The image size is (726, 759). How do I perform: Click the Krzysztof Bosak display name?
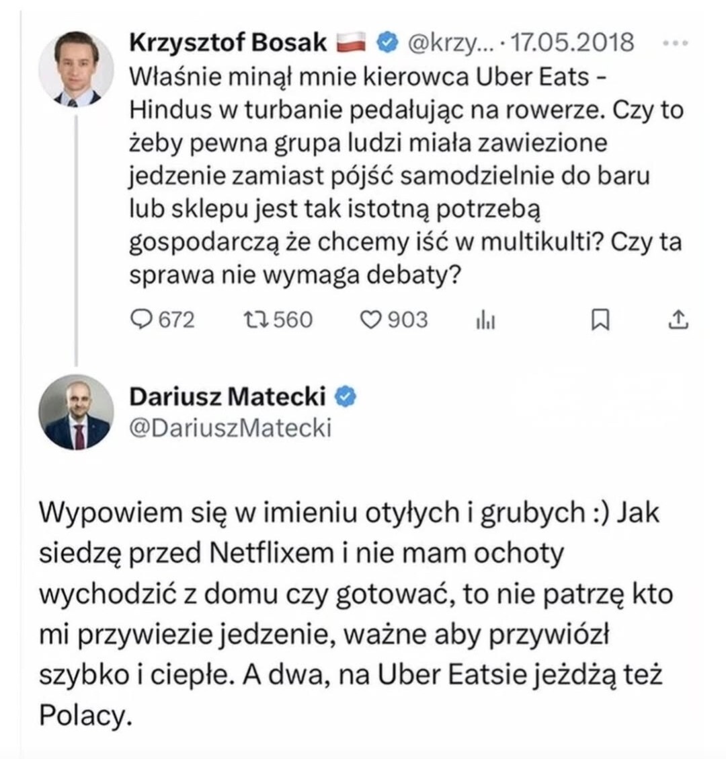pos(228,42)
